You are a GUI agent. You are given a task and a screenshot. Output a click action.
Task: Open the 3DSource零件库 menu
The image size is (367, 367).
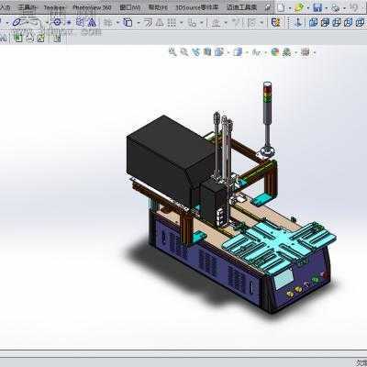[x=197, y=7]
